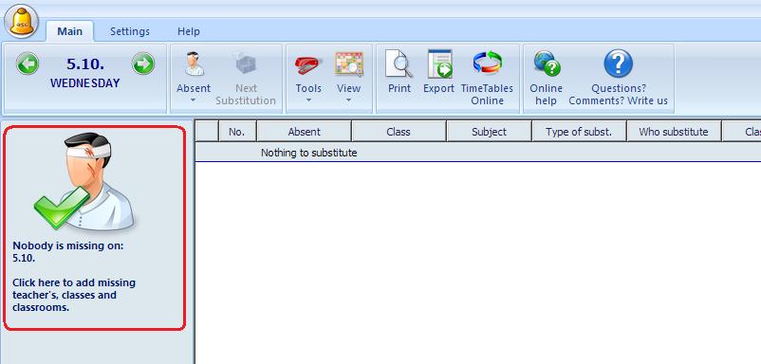This screenshot has width=761, height=364.
Task: Click the Questions? Comments? Write us icon
Action: coord(618,64)
